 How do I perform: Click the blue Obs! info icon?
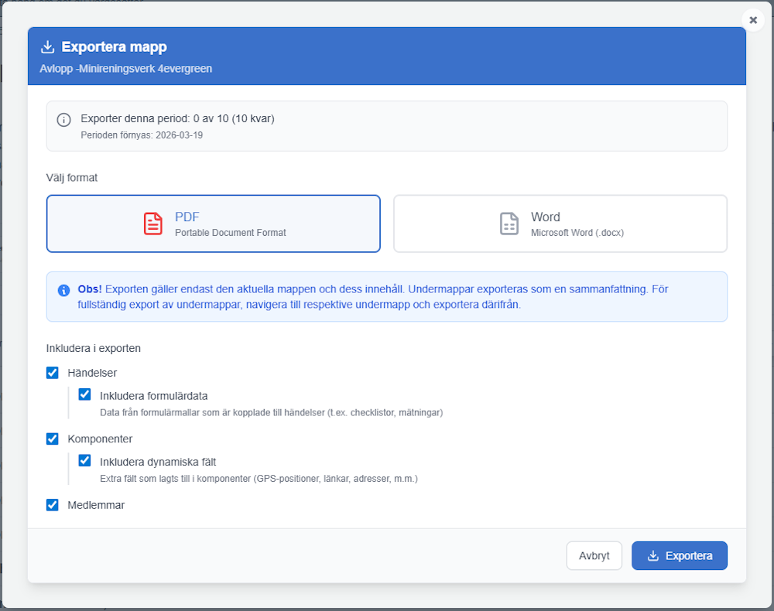63,291
